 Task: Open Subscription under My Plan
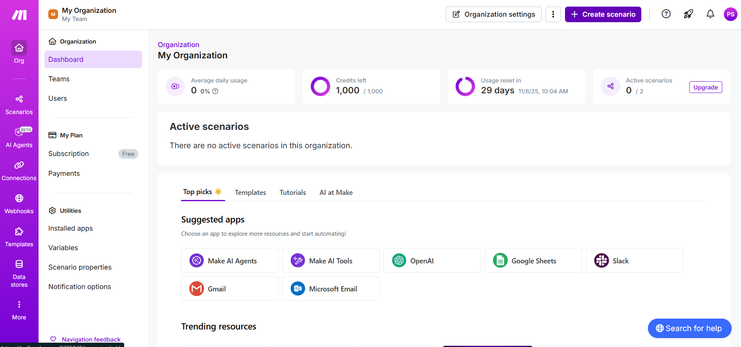tap(93, 154)
